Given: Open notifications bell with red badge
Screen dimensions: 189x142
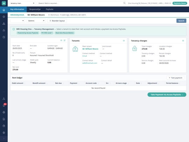Looking at the screenshot, I should 4,105.
